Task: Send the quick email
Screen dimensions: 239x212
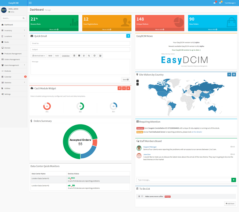Action: coord(126,79)
